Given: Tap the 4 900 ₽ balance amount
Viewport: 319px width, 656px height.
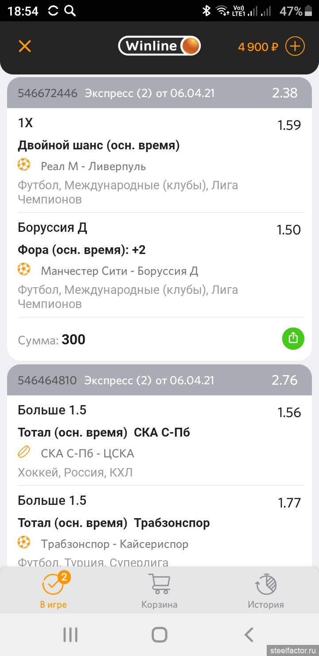Looking at the screenshot, I should (258, 47).
